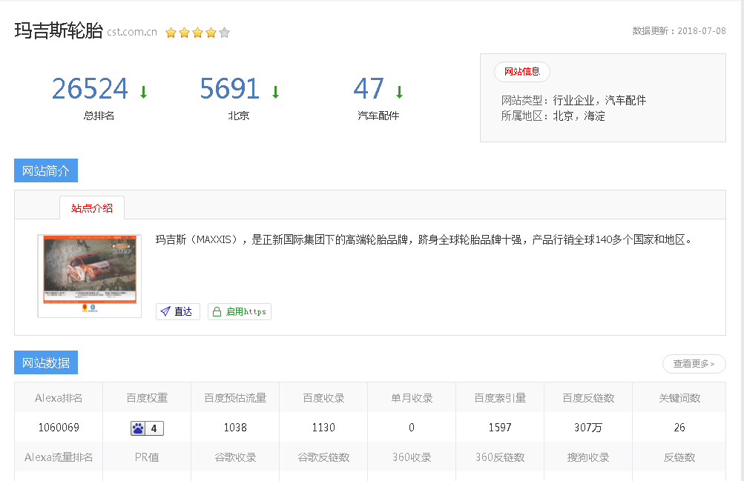The height and width of the screenshot is (481, 744).
Task: Click the 百度索引量 column header
Action: (x=500, y=398)
